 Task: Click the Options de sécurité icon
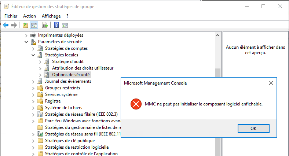47,75
